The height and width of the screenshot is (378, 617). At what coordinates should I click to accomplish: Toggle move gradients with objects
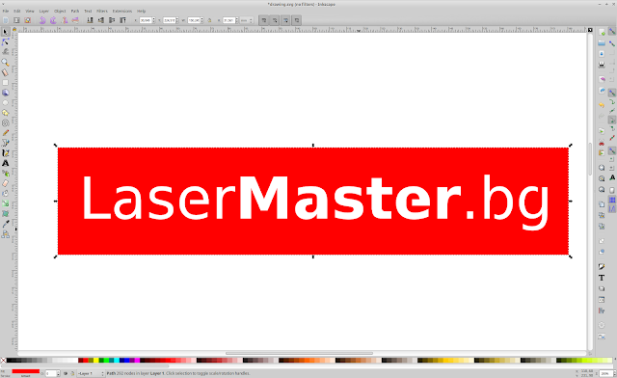(x=285, y=20)
